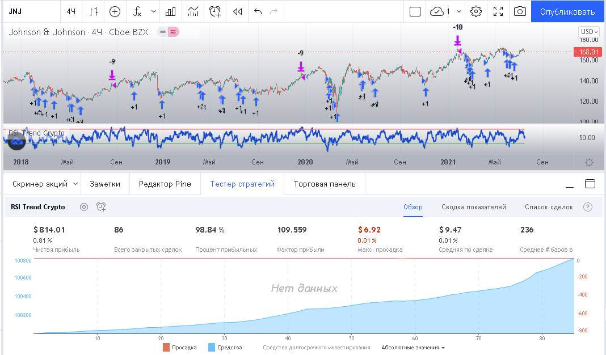
Task: Toggle the Средства series in the legend
Action: (x=225, y=348)
